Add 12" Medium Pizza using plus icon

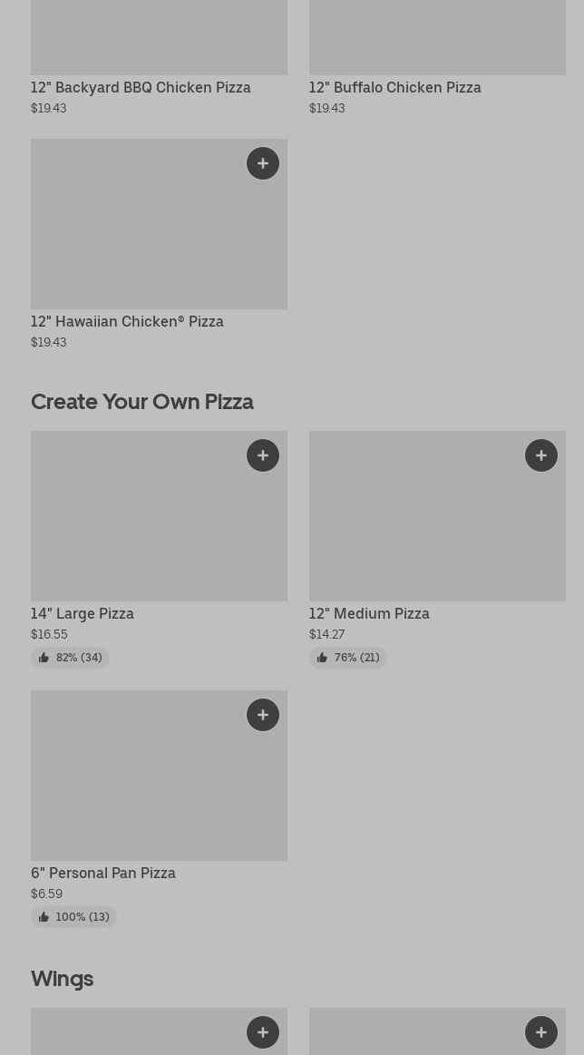click(541, 455)
